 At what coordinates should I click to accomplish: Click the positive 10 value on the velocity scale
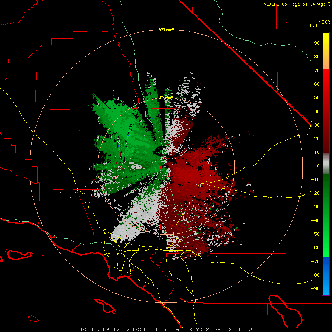pos(317,152)
